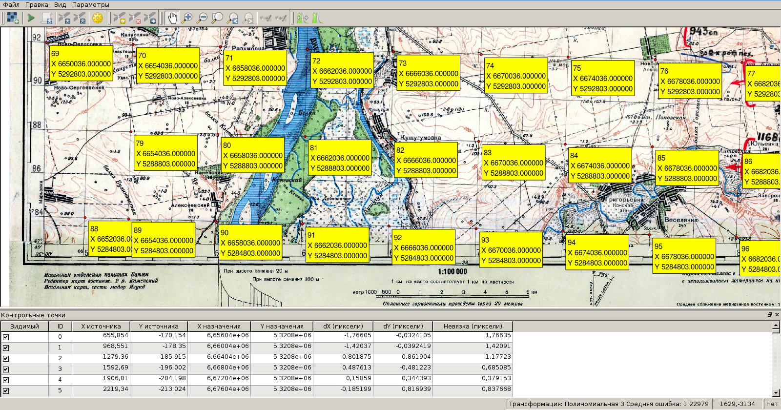Activate the Pan hand tool
The image size is (781, 410).
[x=172, y=19]
